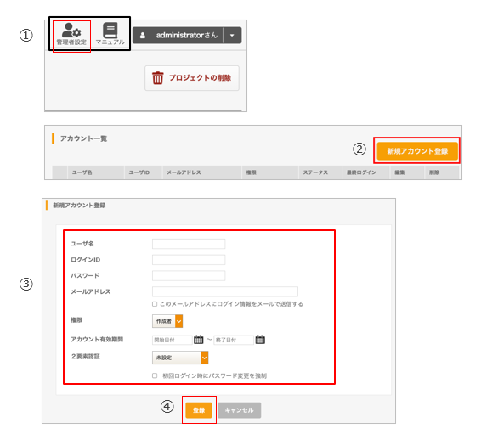481x440 pixels.
Task: Expand the administratorさん dropdown arrow
Action: (x=232, y=36)
